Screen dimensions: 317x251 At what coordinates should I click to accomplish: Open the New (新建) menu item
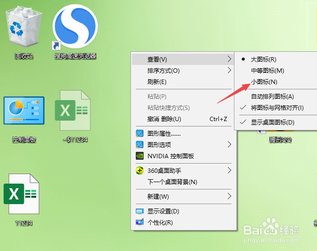click(183, 196)
